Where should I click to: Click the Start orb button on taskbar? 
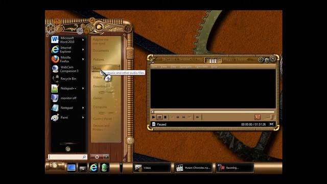(55, 166)
